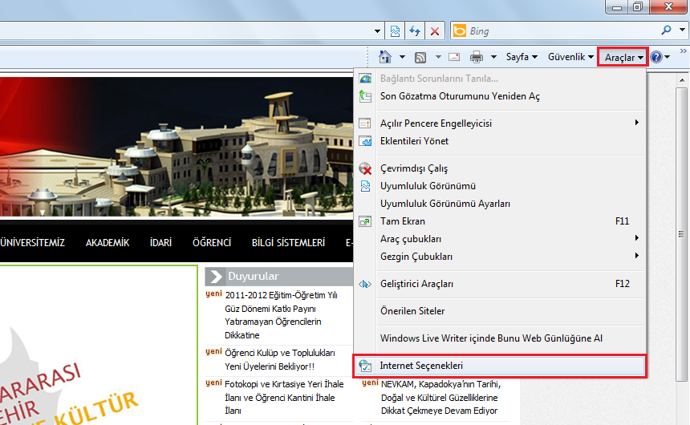690x425 pixels.
Task: Click the Home page icon in command bar
Action: (385, 57)
